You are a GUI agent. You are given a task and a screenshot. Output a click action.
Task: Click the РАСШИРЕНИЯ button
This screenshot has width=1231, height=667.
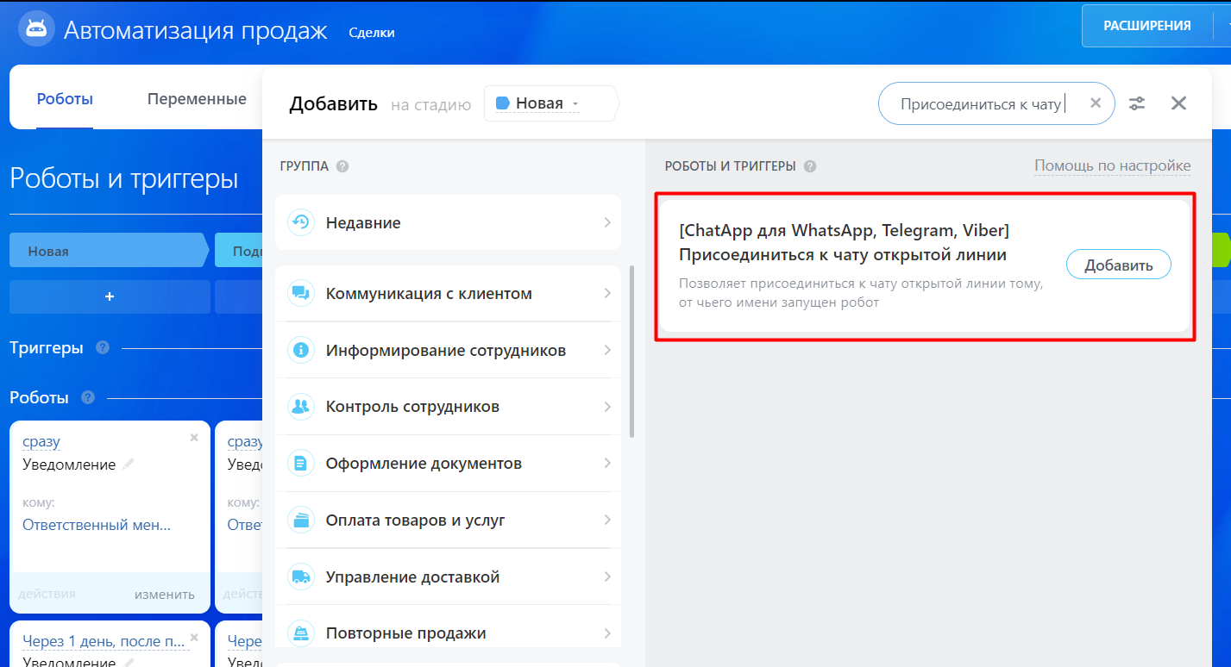(x=1146, y=26)
